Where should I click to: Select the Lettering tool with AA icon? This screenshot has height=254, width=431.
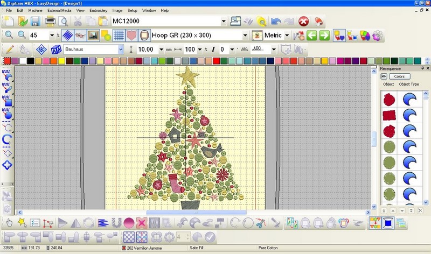pos(55,50)
